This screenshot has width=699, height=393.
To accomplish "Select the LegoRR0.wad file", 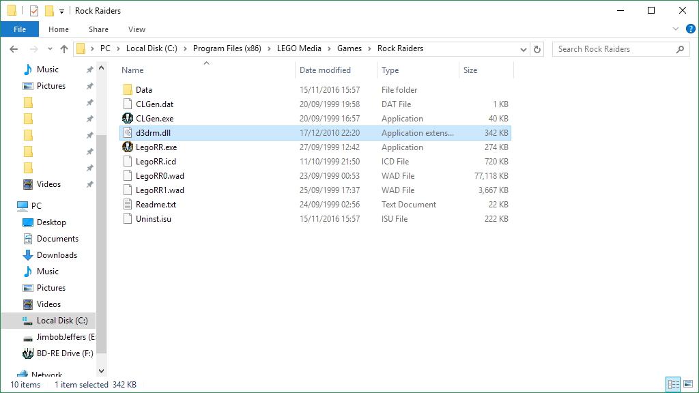I will pyautogui.click(x=315, y=175).
